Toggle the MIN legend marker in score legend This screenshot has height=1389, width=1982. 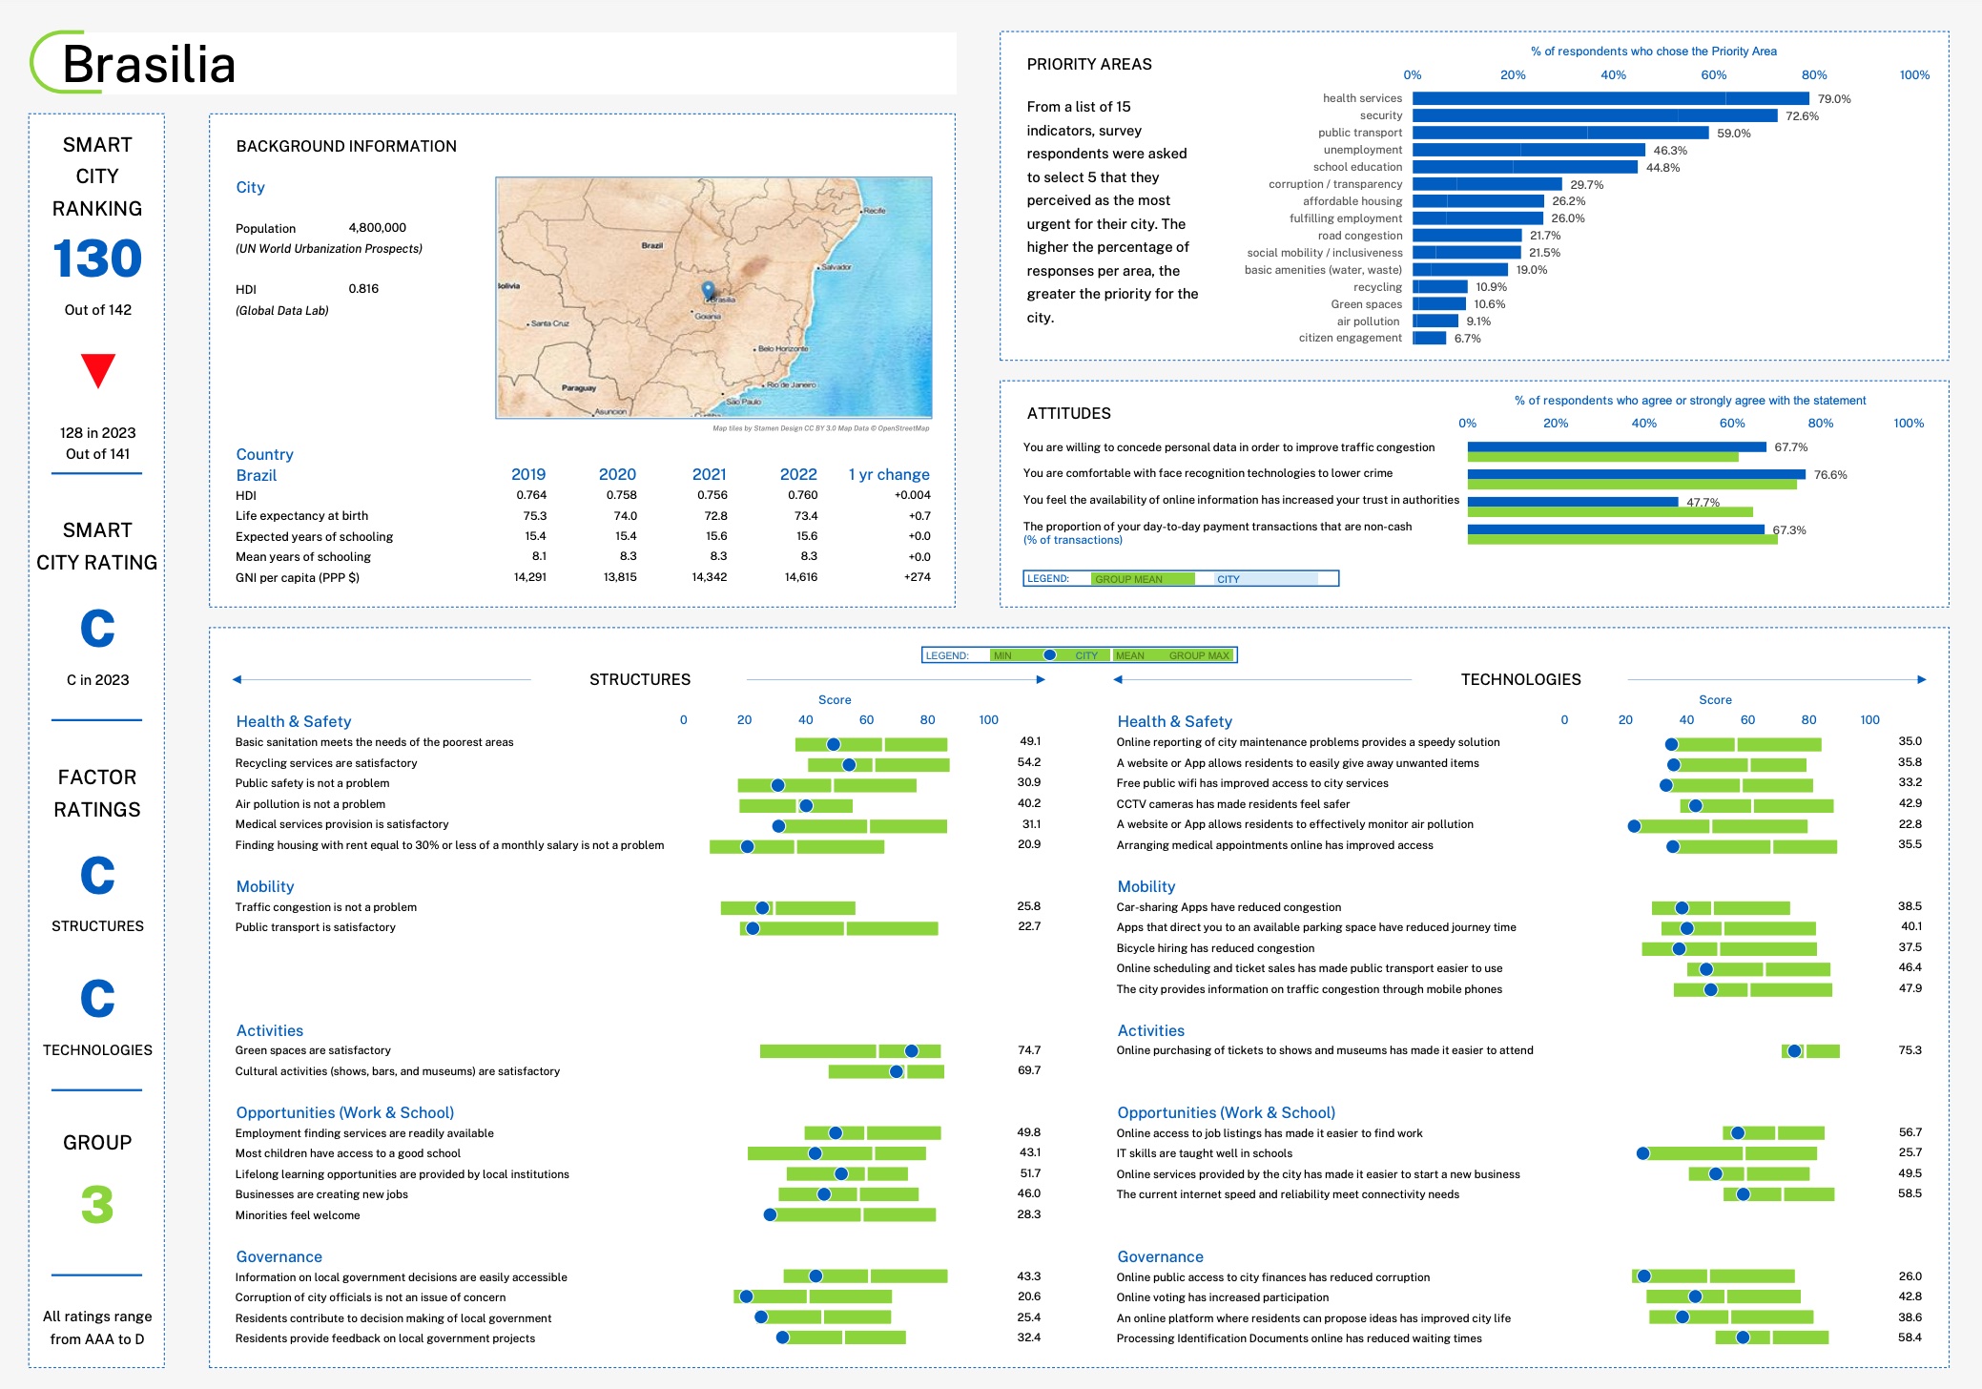[x=1002, y=655]
